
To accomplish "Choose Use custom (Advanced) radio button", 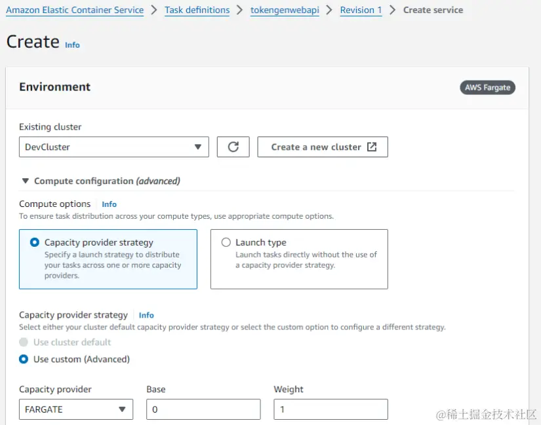I will [24, 359].
